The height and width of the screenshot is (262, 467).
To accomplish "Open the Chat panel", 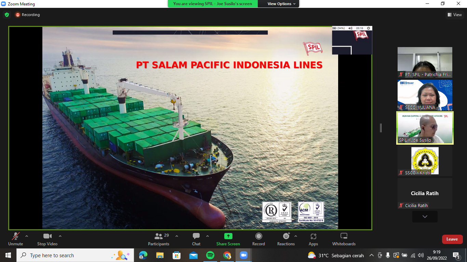I will [196, 239].
